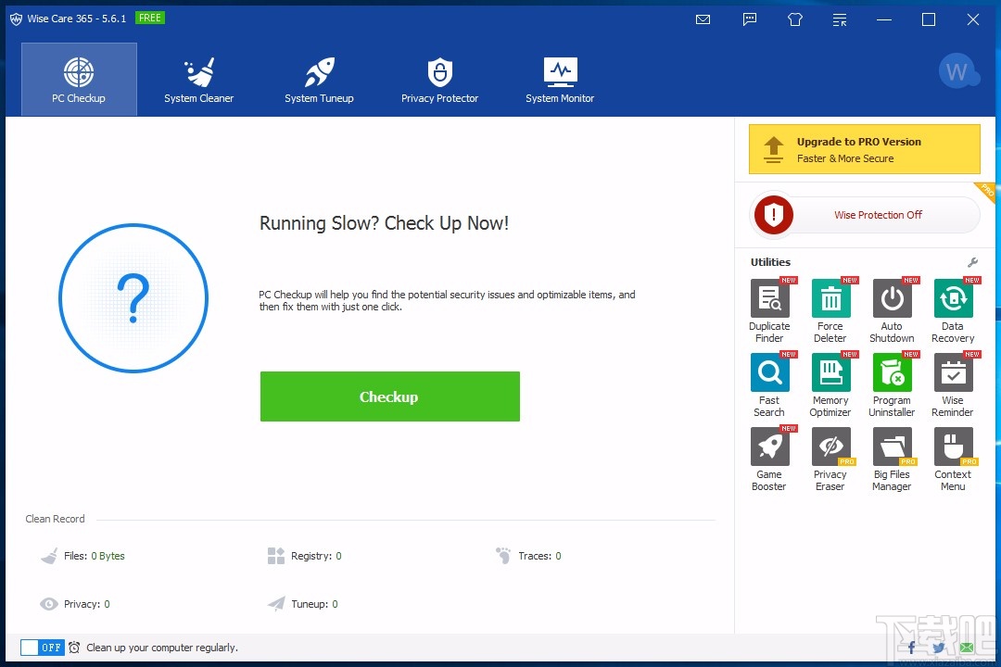Open the Auto Shutdown utility
This screenshot has width=1001, height=667.
[x=892, y=299]
